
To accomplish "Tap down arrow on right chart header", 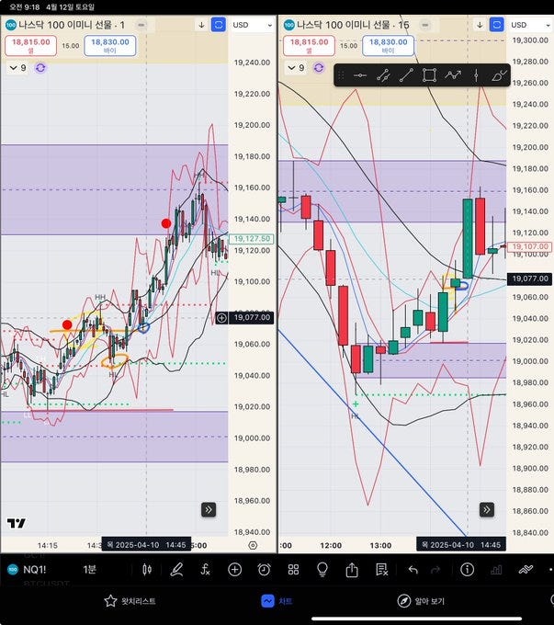I will click(480, 25).
